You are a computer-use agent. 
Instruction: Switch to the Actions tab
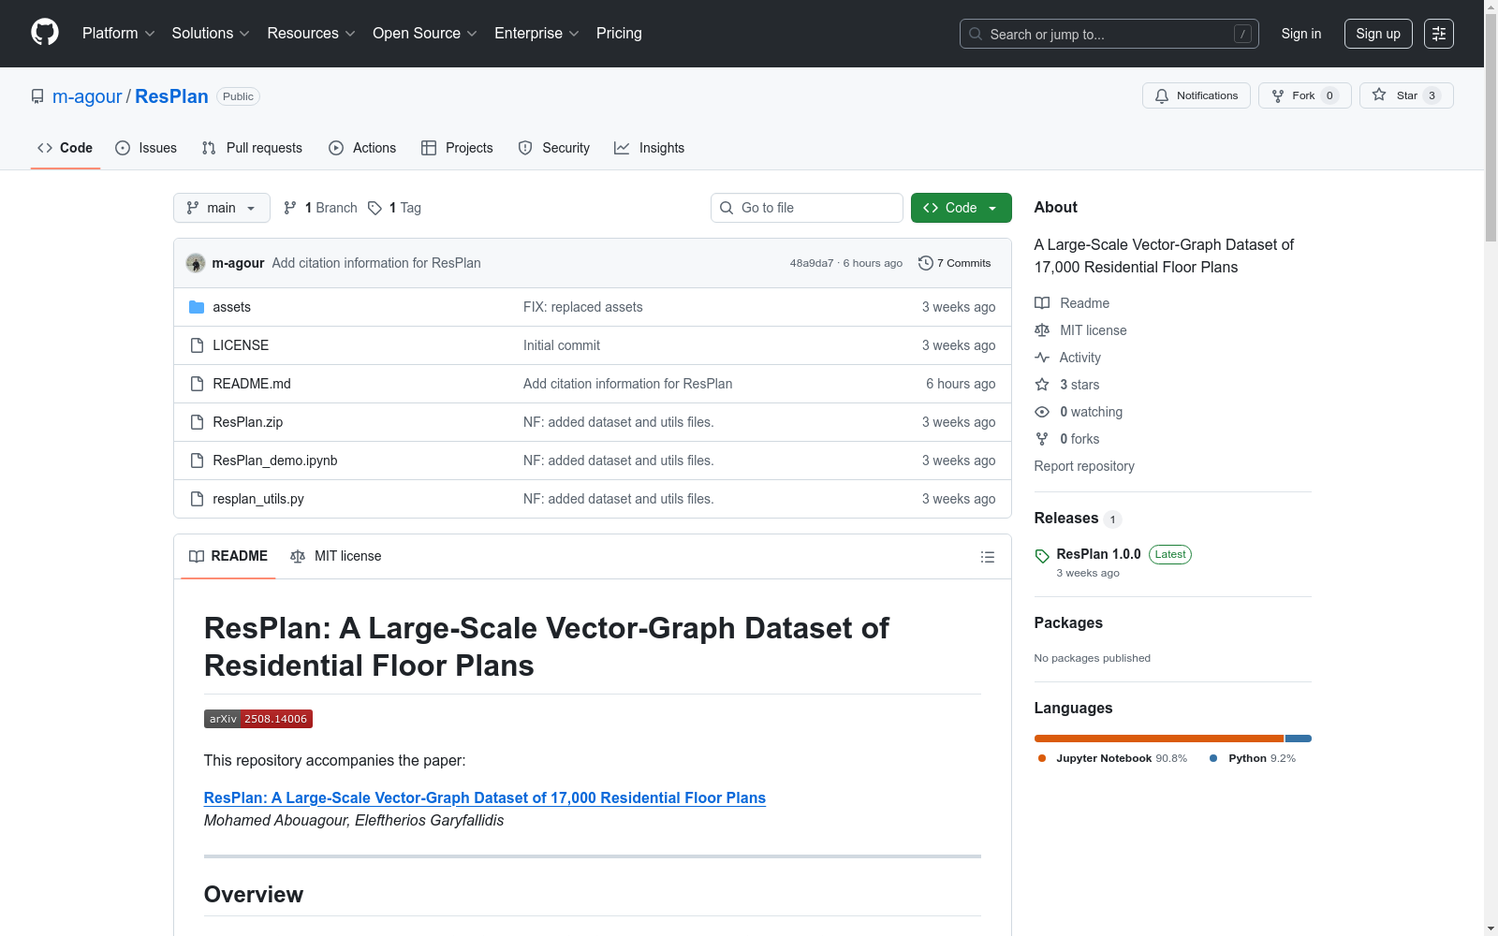(x=362, y=148)
